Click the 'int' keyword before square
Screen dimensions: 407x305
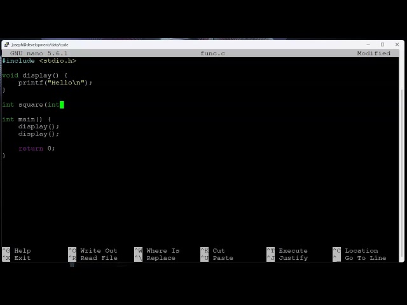[x=8, y=105]
